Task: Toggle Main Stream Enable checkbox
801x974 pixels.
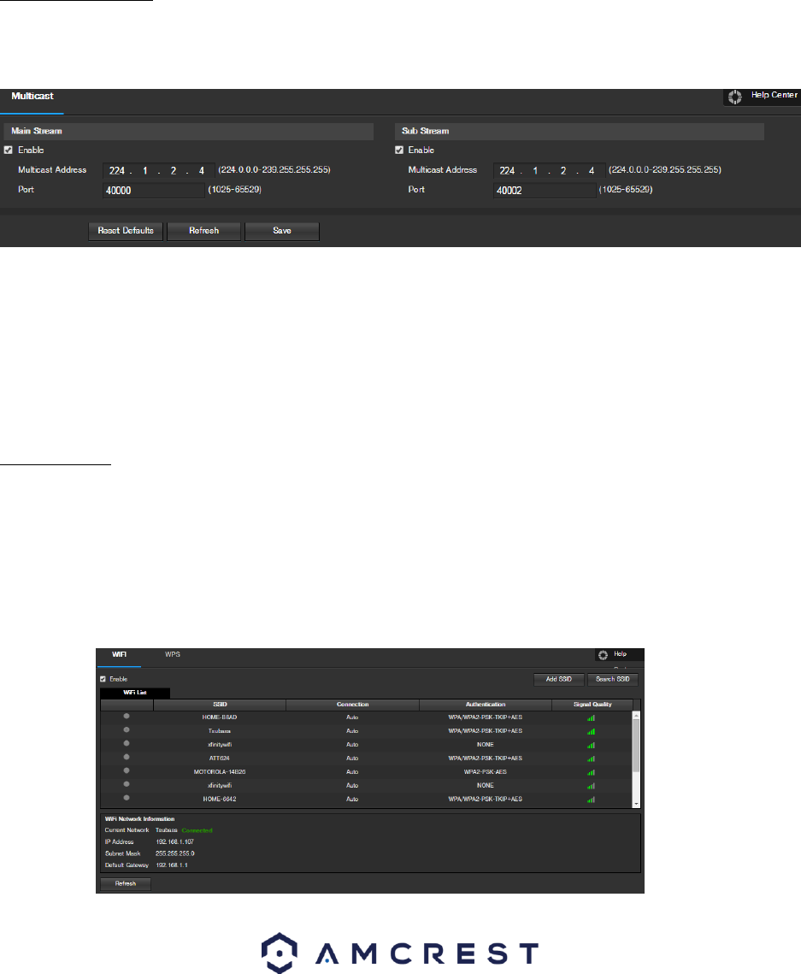Action: click(x=9, y=151)
